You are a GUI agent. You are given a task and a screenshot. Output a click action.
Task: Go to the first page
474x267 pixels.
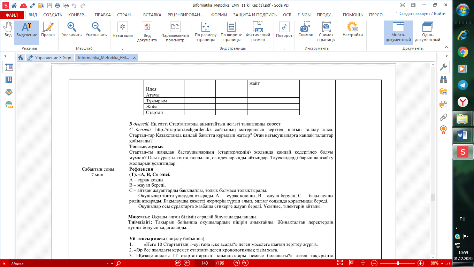(x=178, y=263)
